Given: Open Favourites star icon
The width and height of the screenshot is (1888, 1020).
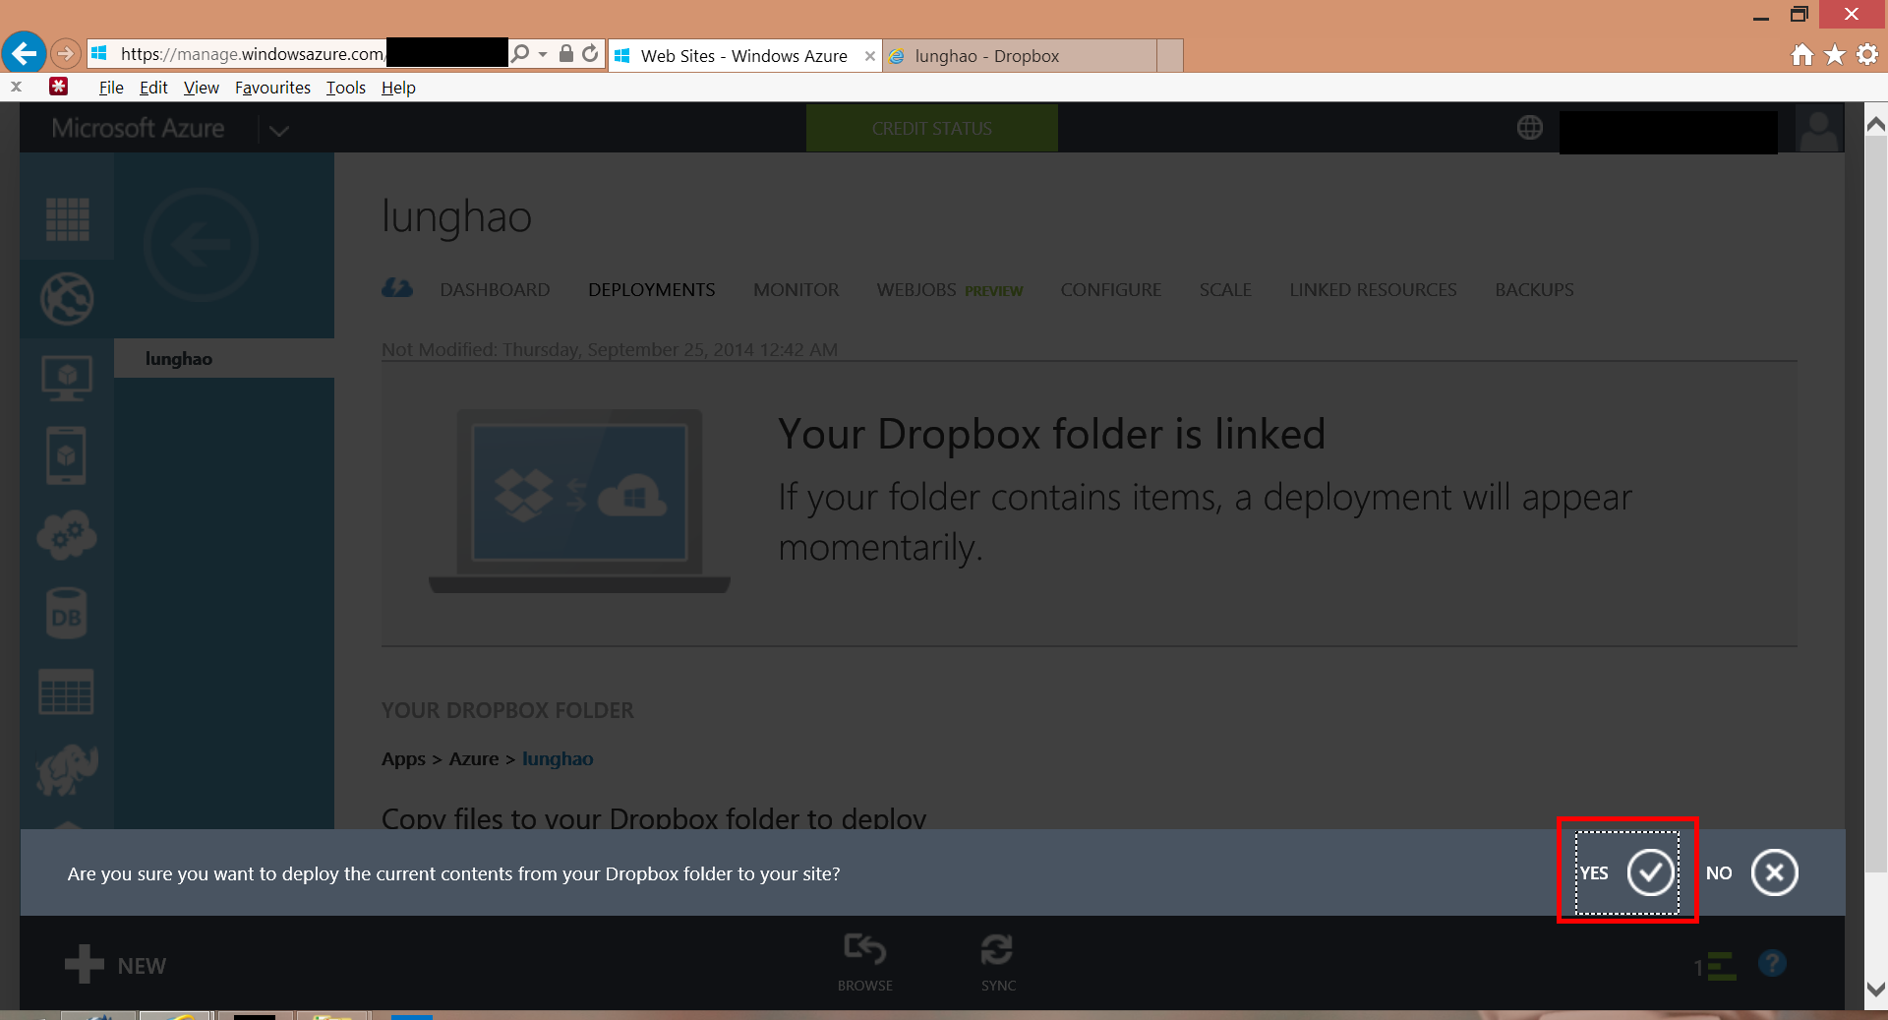Looking at the screenshot, I should coord(1835,55).
